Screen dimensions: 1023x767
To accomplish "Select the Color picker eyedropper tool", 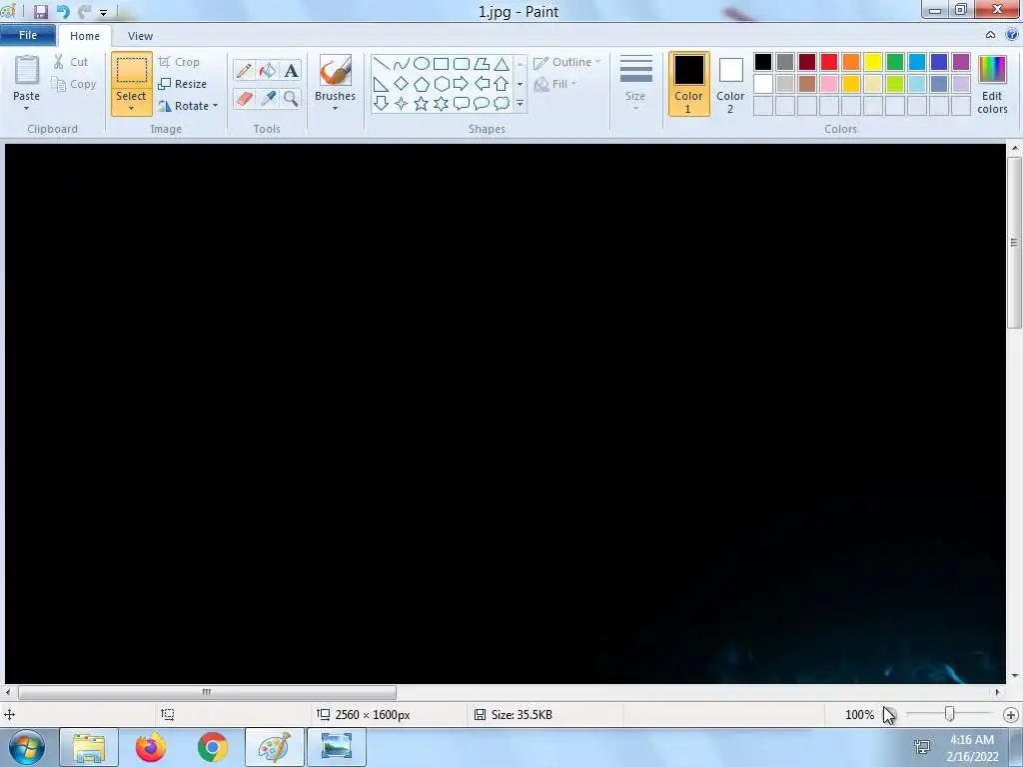I will click(268, 99).
